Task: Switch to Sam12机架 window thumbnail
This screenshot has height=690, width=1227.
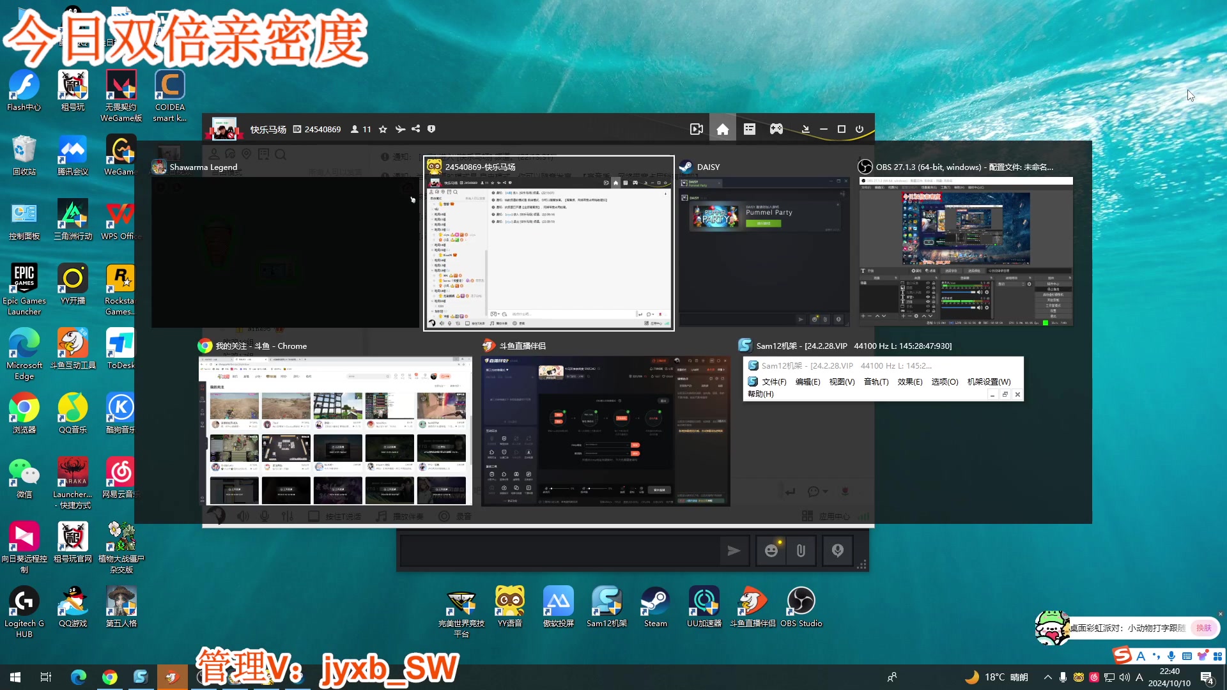Action: [883, 379]
